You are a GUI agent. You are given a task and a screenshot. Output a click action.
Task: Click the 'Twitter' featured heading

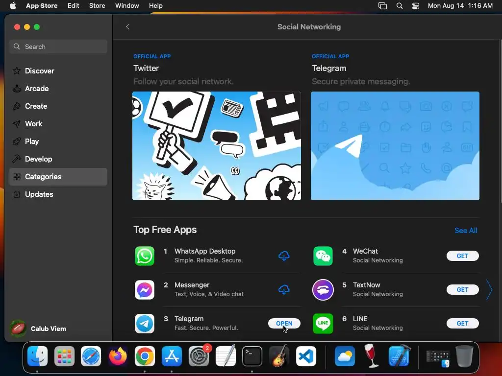click(x=146, y=69)
